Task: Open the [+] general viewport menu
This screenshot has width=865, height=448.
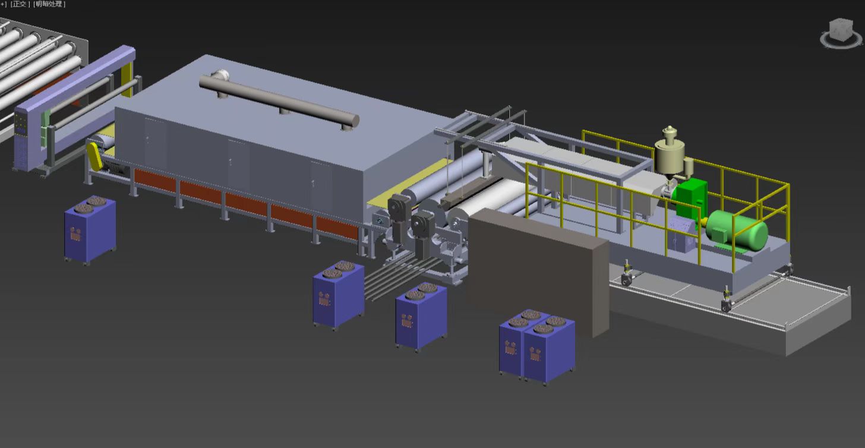Action: pyautogui.click(x=3, y=4)
